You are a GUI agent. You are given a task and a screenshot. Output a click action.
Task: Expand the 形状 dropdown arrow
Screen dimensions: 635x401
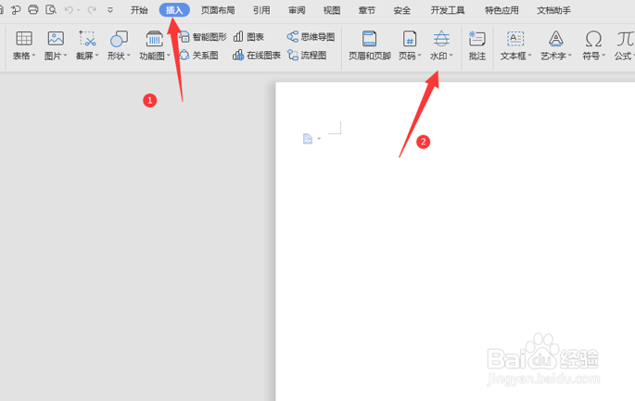pyautogui.click(x=128, y=56)
